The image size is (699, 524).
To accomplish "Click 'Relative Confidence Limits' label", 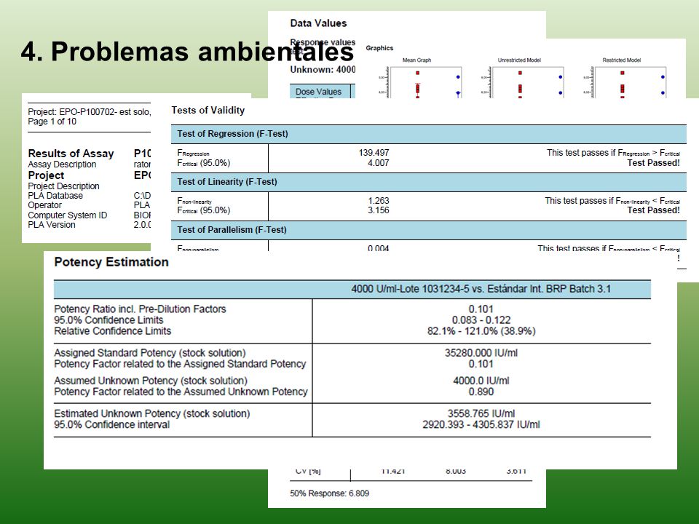I will [113, 331].
